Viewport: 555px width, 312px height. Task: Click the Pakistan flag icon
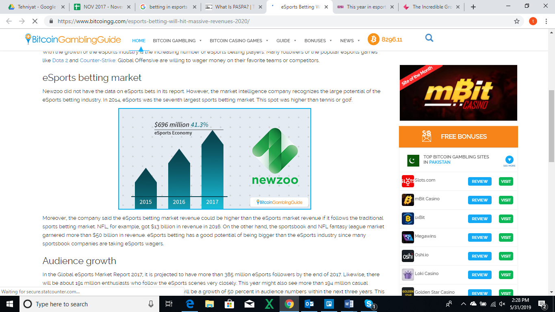click(x=413, y=160)
